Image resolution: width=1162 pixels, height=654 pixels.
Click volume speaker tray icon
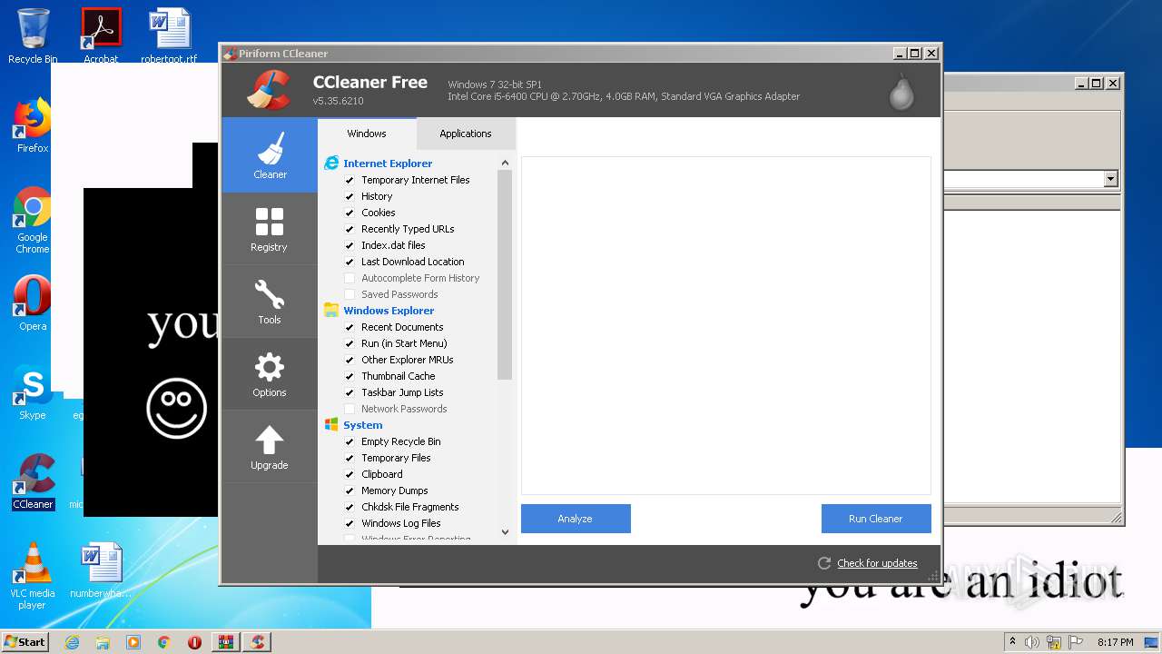coord(1032,642)
